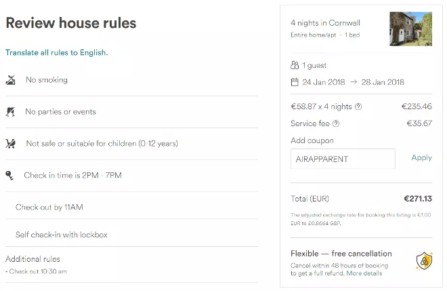Screen dimensions: 447x291
Task: Click the Additional rules section
Action: [33, 259]
